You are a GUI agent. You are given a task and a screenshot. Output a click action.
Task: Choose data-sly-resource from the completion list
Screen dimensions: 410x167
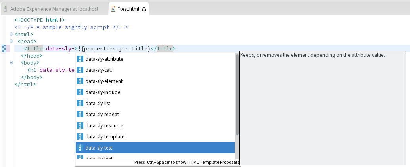pos(104,126)
